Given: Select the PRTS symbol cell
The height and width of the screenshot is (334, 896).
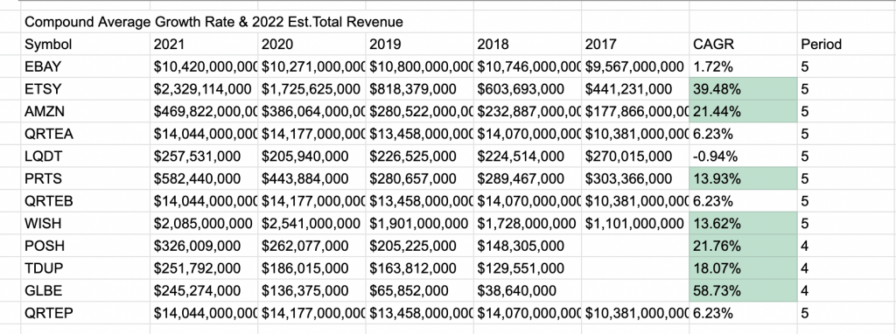Looking at the screenshot, I should pyautogui.click(x=86, y=178).
